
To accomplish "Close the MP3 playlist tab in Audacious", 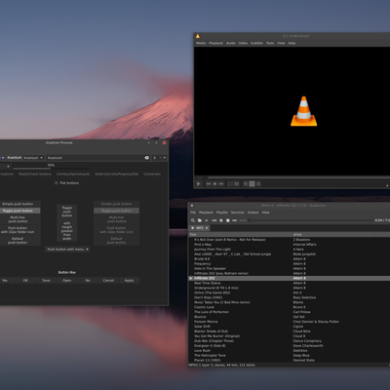I will pyautogui.click(x=207, y=228).
